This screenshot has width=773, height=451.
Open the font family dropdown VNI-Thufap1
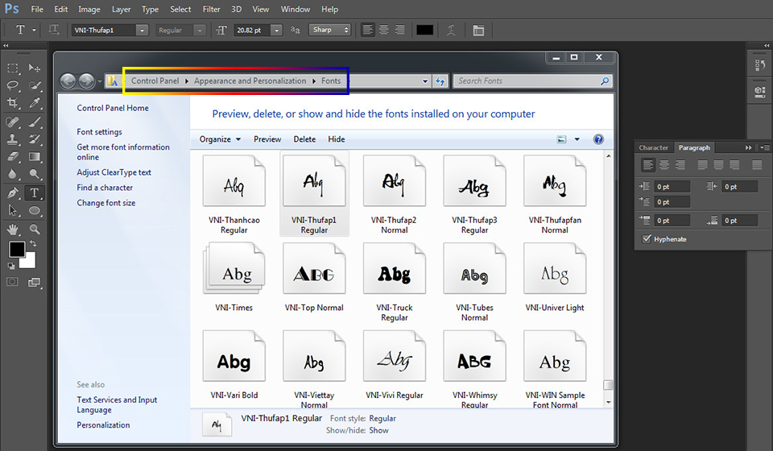point(142,30)
